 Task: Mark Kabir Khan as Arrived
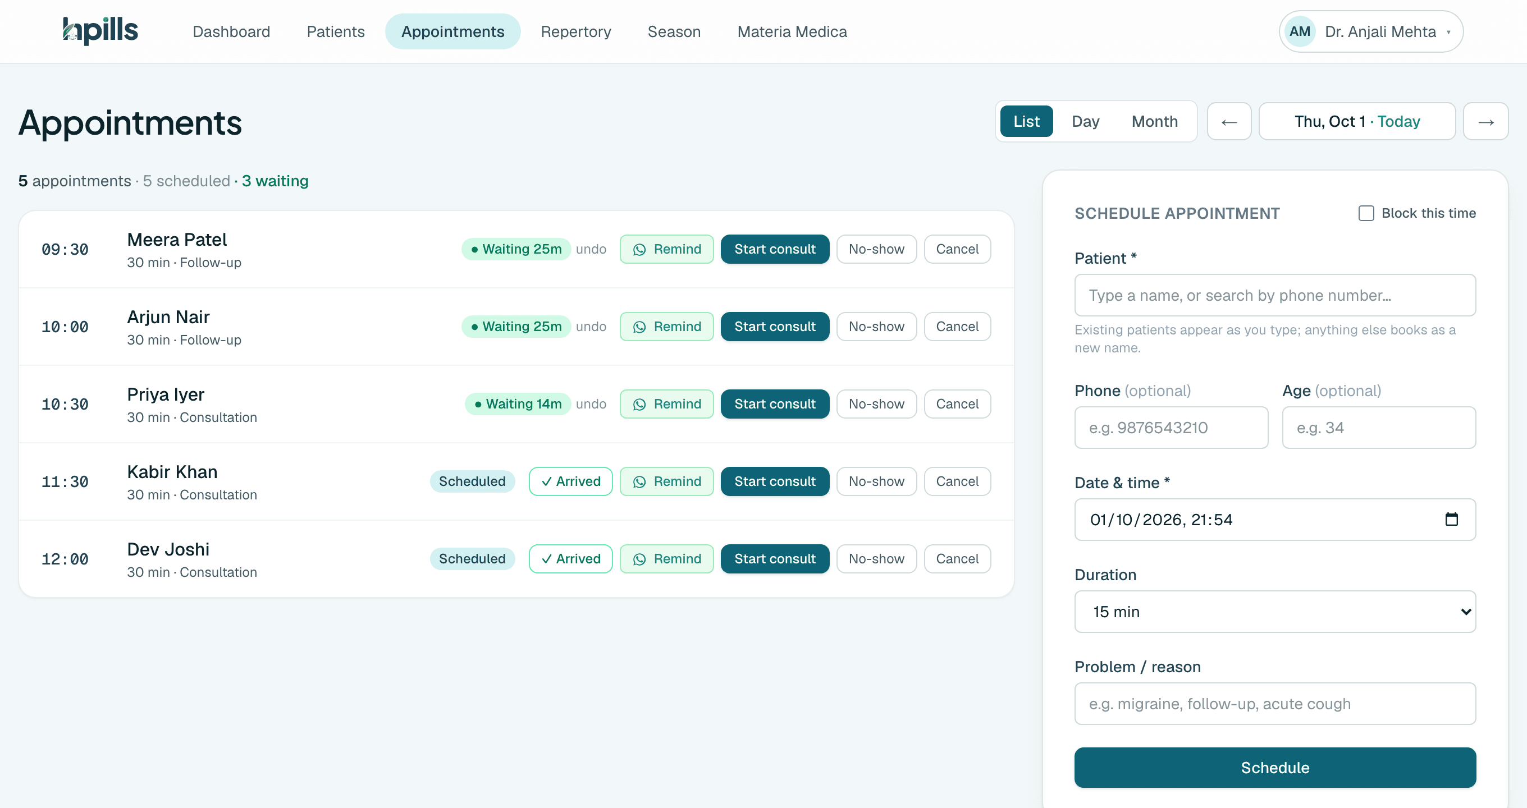pos(570,481)
